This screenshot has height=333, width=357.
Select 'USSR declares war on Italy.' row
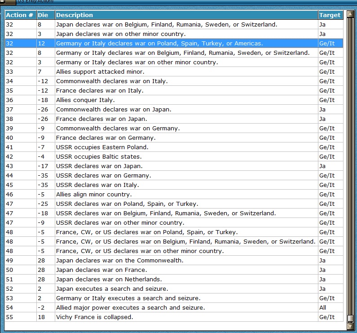point(174,185)
